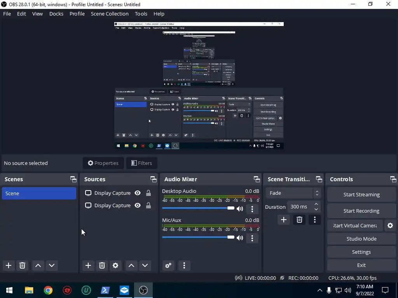The width and height of the screenshot is (398, 298).
Task: Open virtual camera settings gear
Action: click(390, 225)
